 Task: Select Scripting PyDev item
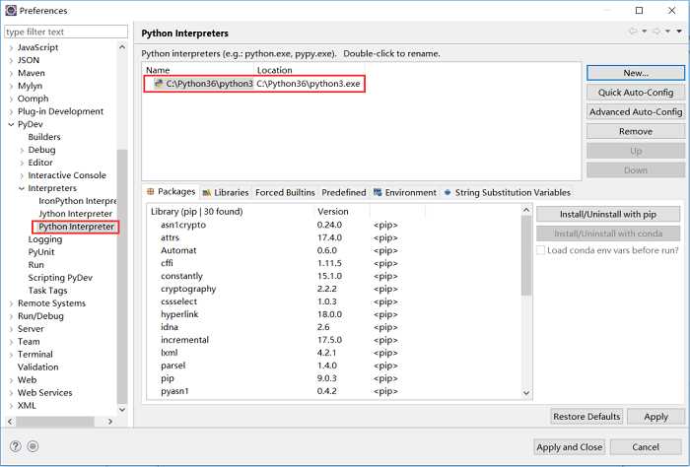click(60, 278)
